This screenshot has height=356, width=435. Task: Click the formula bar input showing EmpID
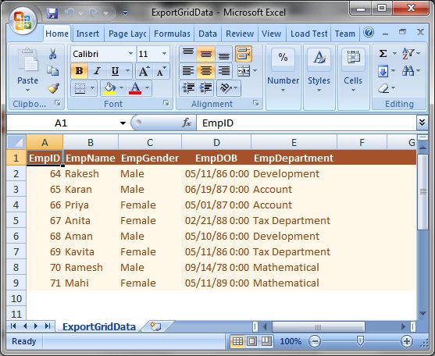click(306, 123)
